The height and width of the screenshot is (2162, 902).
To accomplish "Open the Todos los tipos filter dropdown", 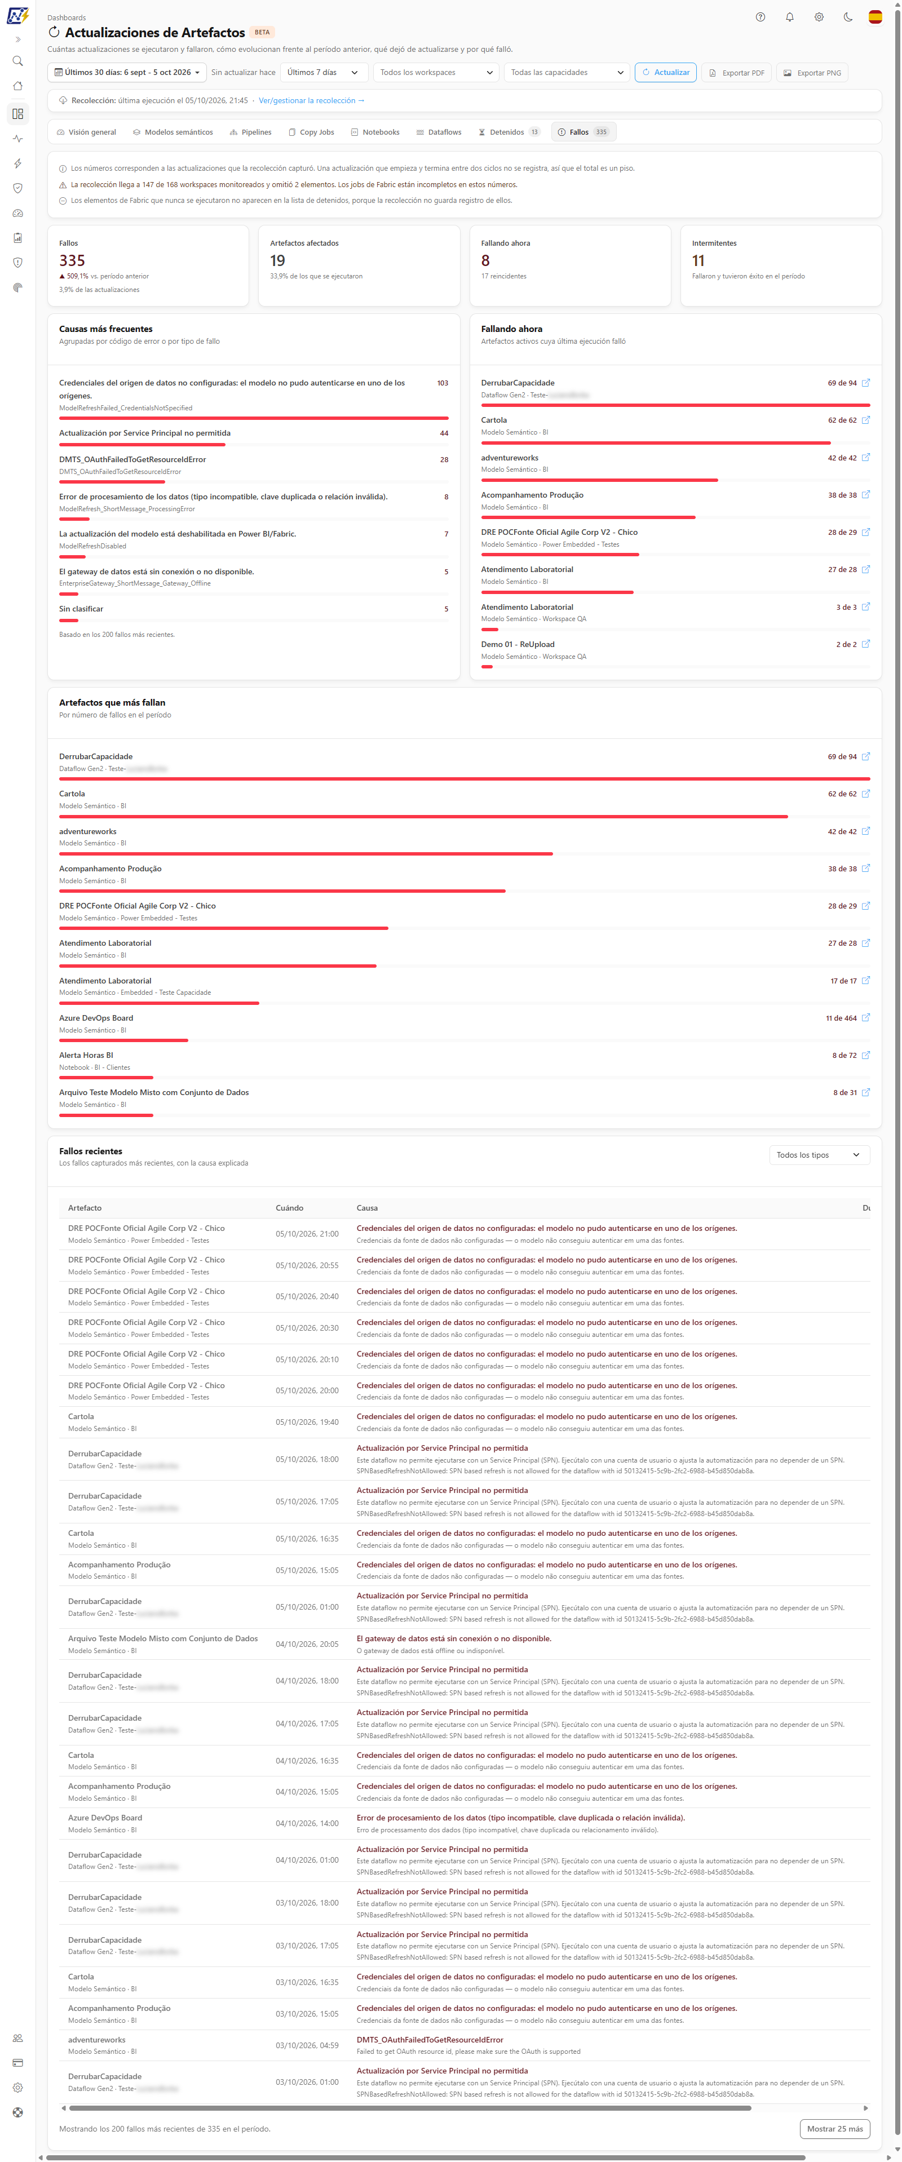I will (x=819, y=1155).
